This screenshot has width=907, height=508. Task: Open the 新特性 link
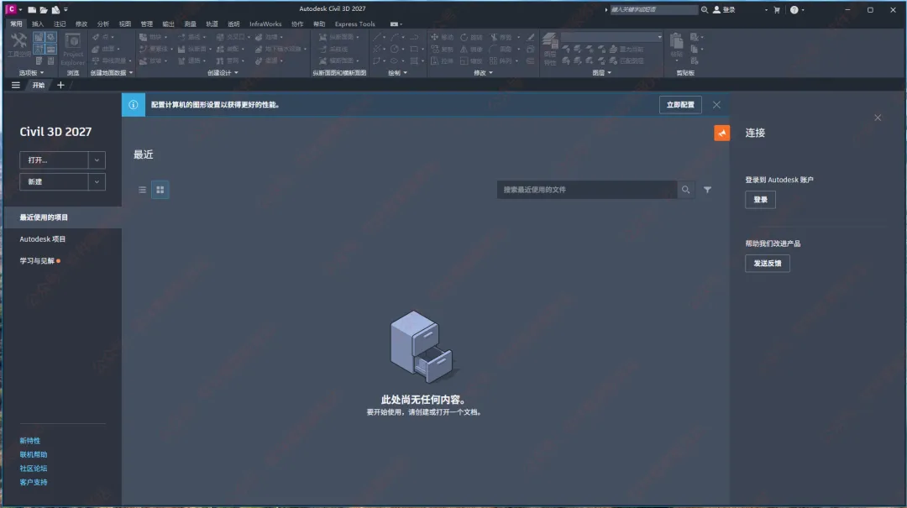tap(30, 441)
